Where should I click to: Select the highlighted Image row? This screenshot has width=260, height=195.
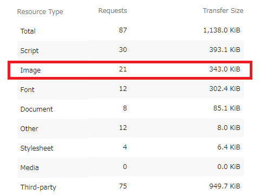tap(130, 70)
